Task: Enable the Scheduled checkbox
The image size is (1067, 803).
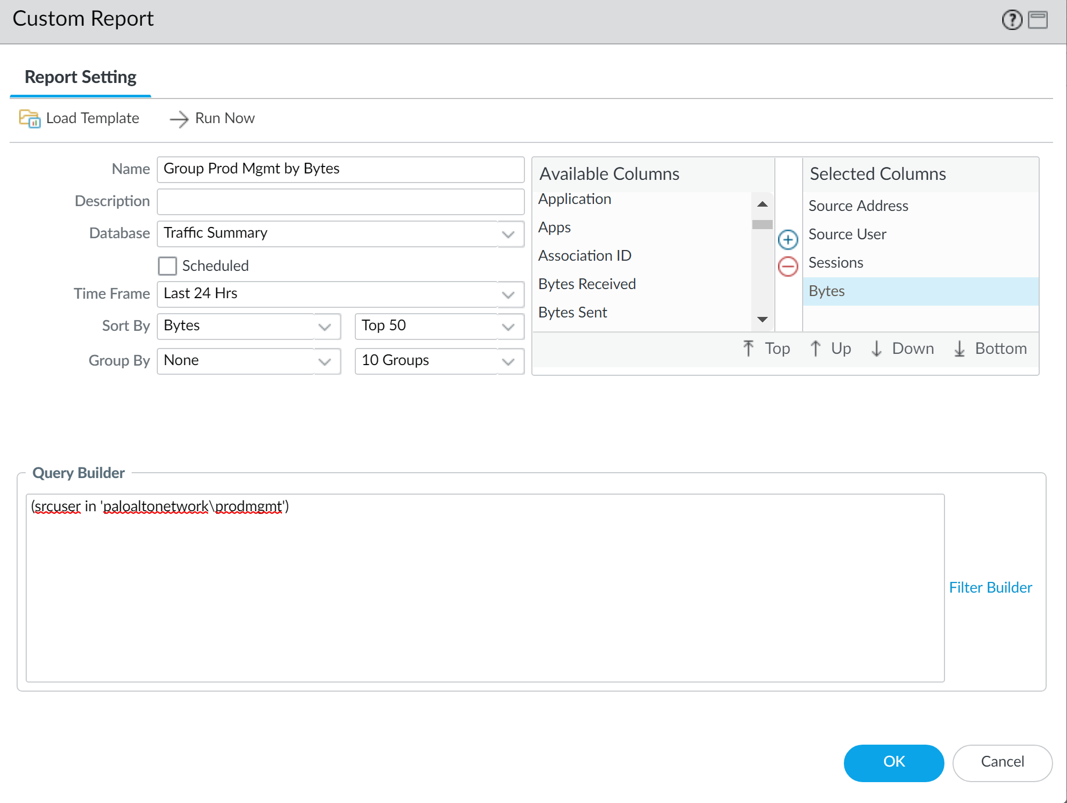Action: pyautogui.click(x=167, y=266)
